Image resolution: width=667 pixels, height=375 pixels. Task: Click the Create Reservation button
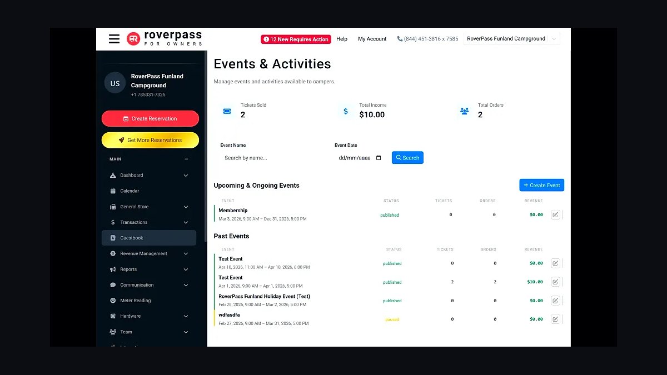150,118
